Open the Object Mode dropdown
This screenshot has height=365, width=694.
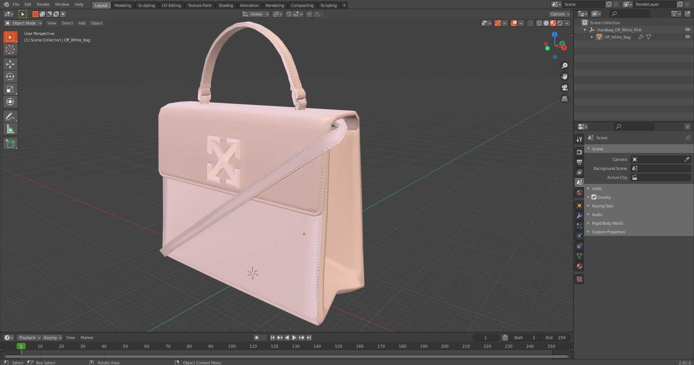click(23, 23)
